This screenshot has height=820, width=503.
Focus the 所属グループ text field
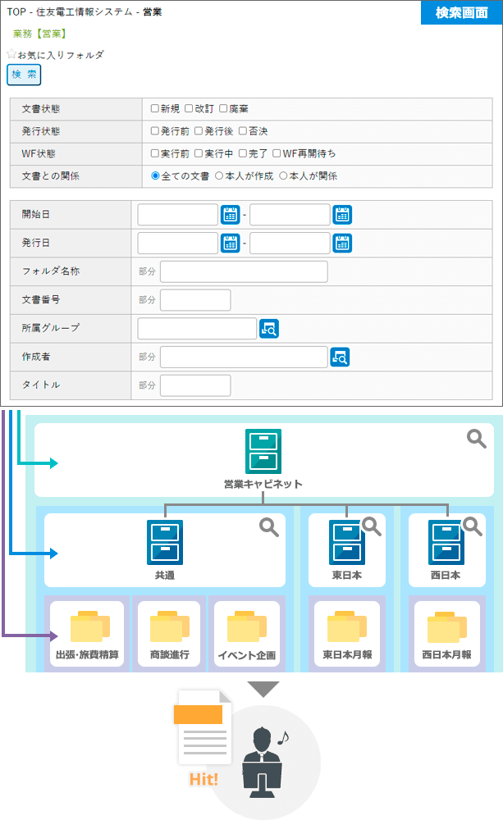(x=197, y=329)
